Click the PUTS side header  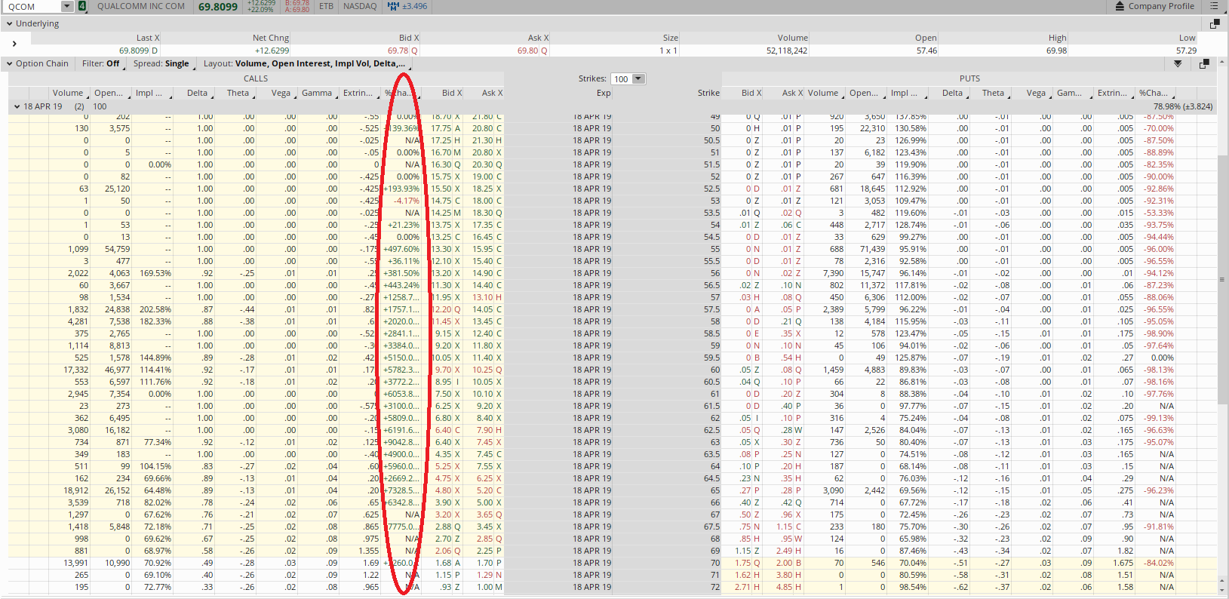tap(969, 78)
